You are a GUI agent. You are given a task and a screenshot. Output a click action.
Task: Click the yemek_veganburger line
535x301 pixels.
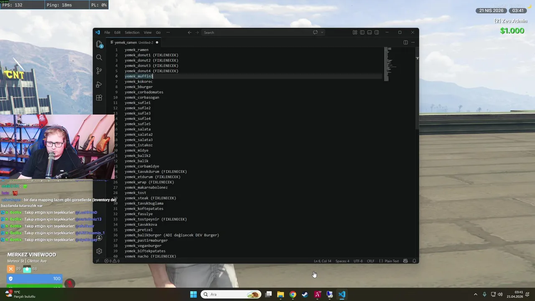coord(143,246)
